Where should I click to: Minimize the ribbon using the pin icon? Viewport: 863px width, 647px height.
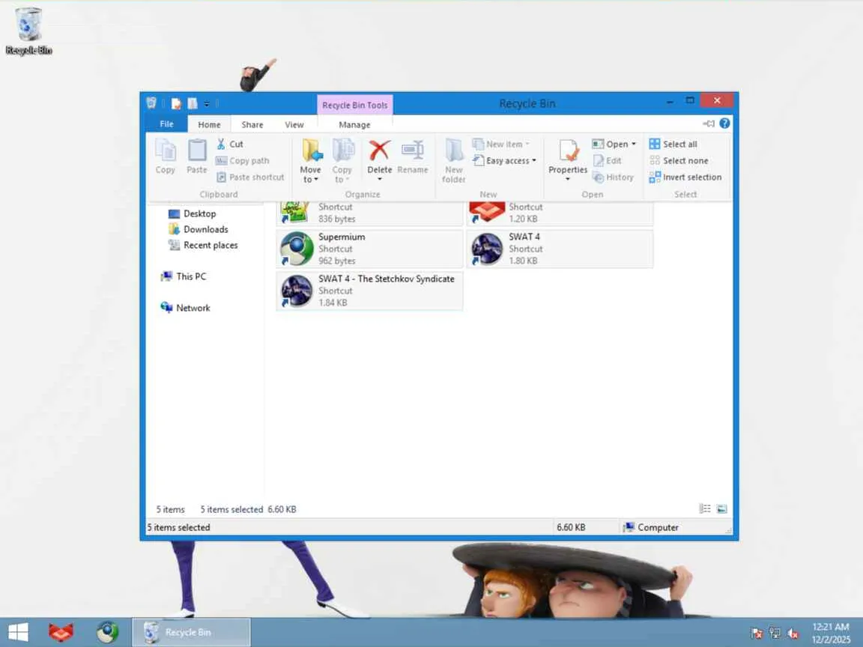[x=709, y=124]
